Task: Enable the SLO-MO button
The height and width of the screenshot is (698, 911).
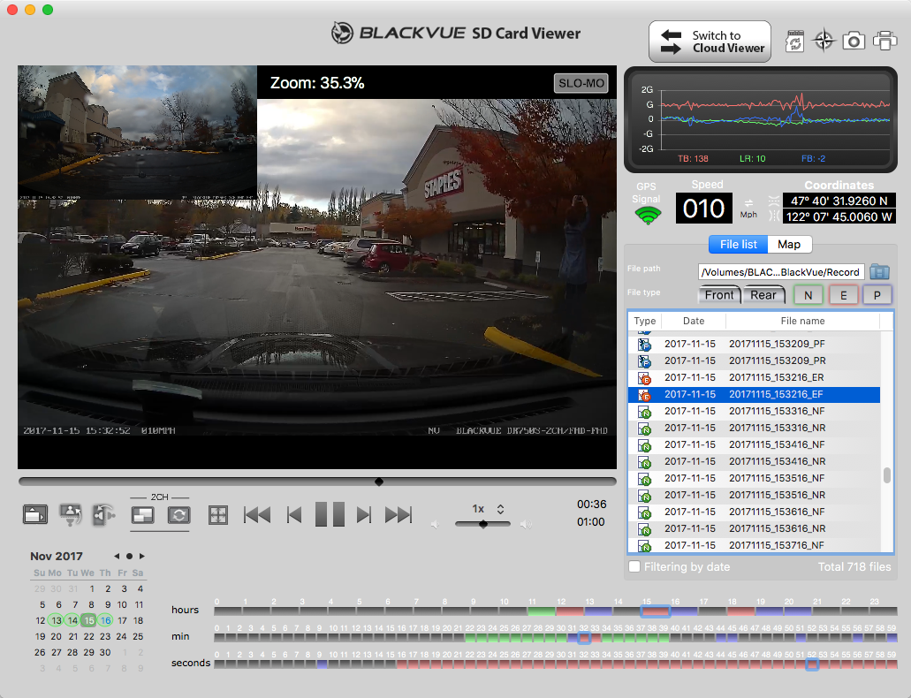Action: pos(581,84)
